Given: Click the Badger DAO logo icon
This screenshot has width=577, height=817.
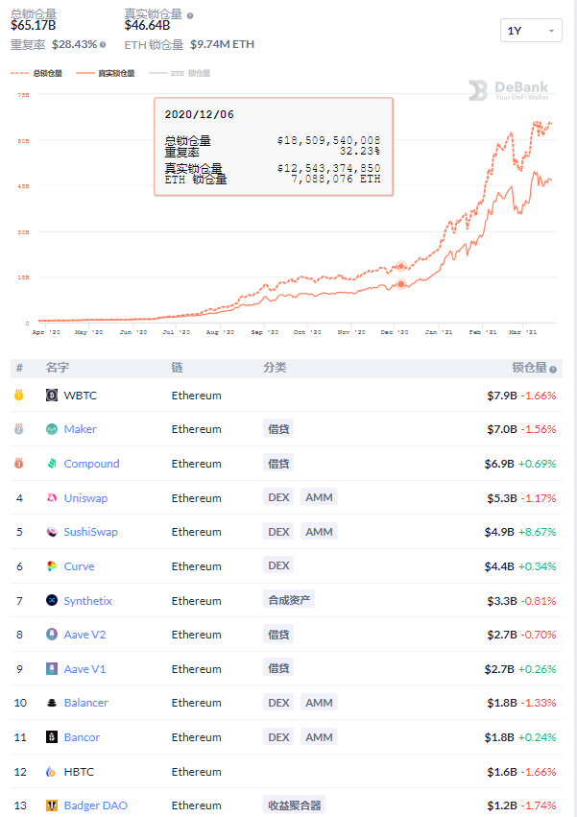Looking at the screenshot, I should point(52,805).
